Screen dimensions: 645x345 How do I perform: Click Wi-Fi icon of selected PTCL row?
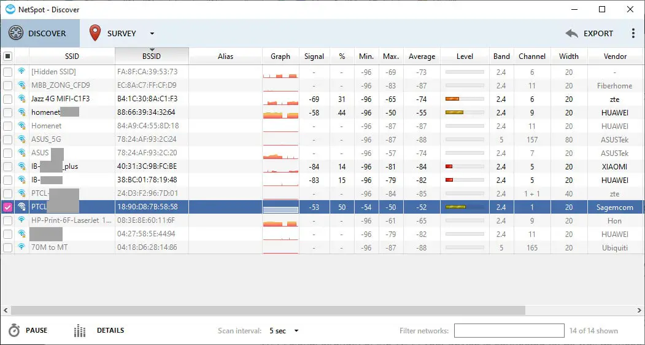click(21, 207)
